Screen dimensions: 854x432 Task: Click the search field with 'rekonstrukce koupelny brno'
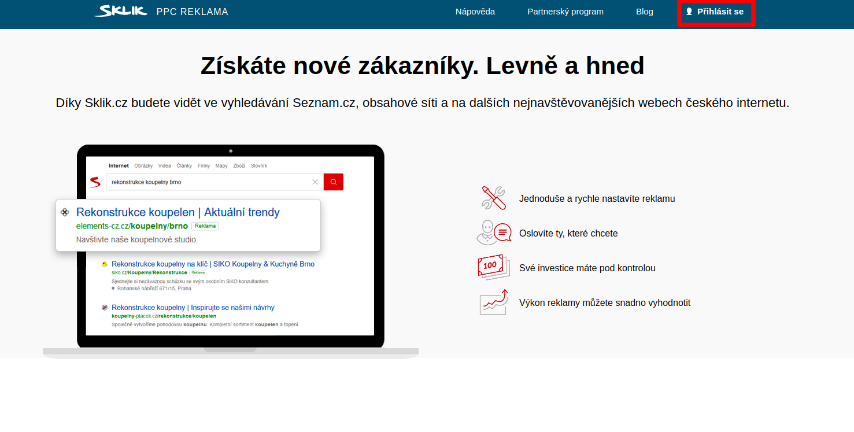click(215, 182)
